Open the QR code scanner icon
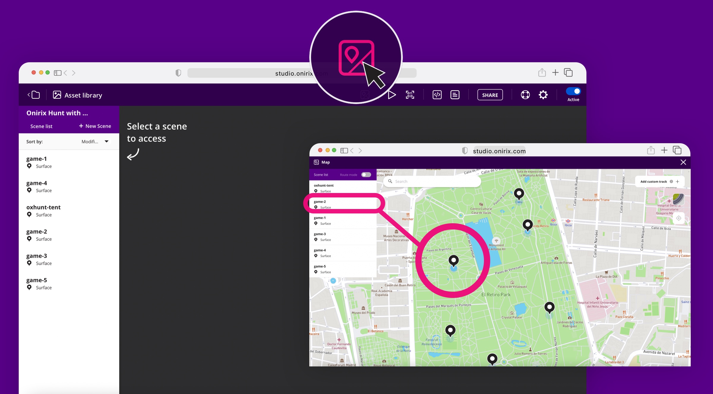Viewport: 713px width, 394px height. point(410,95)
